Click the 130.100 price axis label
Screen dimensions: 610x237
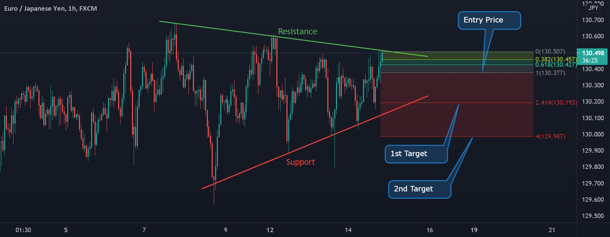[x=593, y=118]
